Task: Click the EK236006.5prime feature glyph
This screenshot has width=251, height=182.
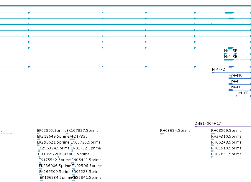Action: tap(40, 169)
